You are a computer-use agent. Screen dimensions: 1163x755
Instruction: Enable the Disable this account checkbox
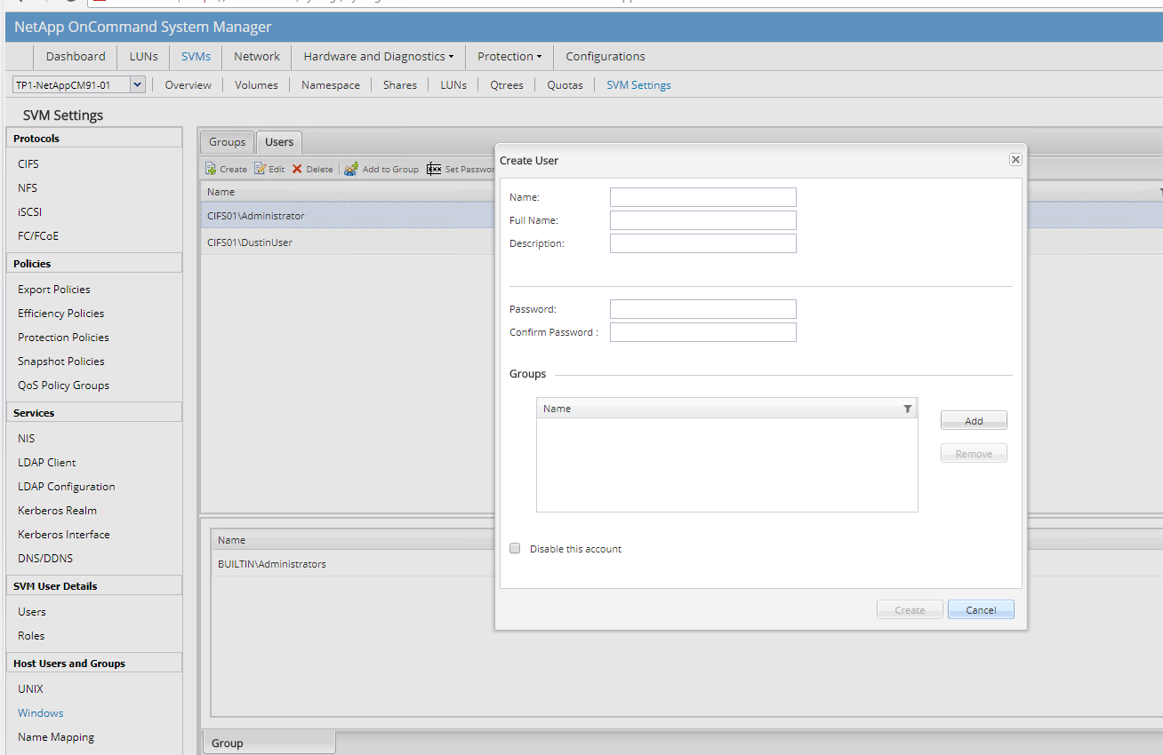pos(515,548)
